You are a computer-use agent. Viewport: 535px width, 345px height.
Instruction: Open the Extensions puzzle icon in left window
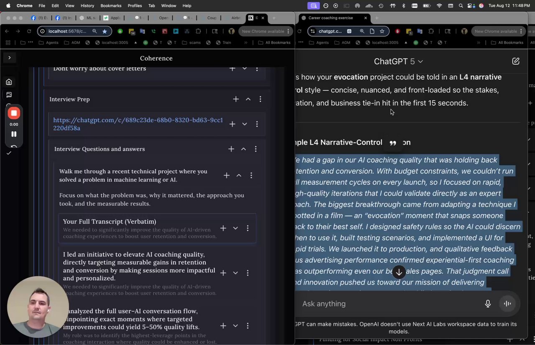coord(198,31)
